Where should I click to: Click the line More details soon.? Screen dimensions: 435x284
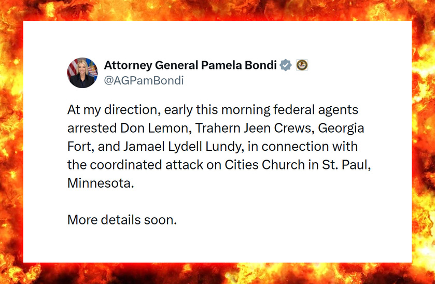coord(122,220)
